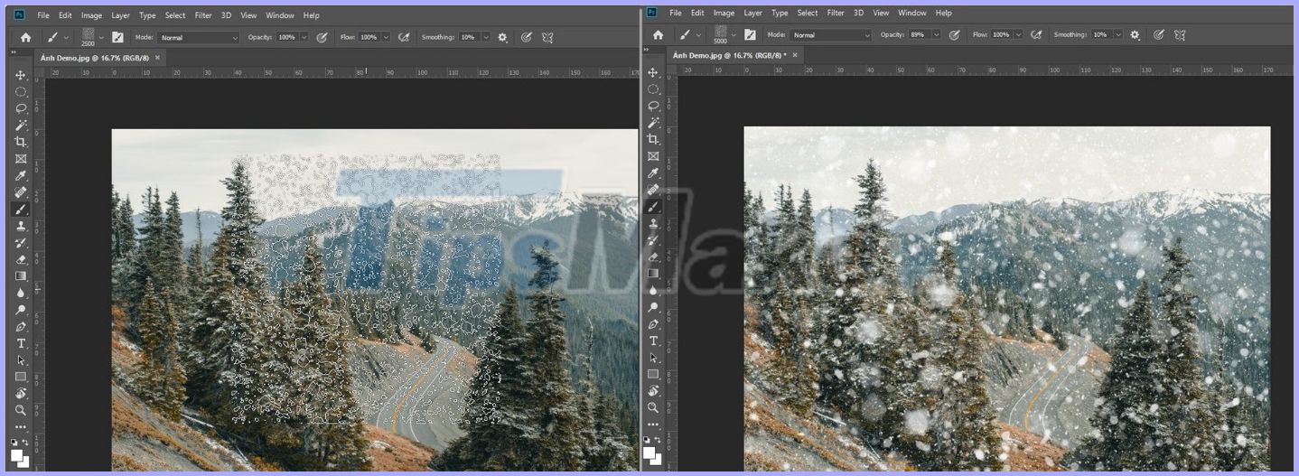The width and height of the screenshot is (1299, 476).
Task: Select Path Selection tool in right window
Action: tap(653, 358)
